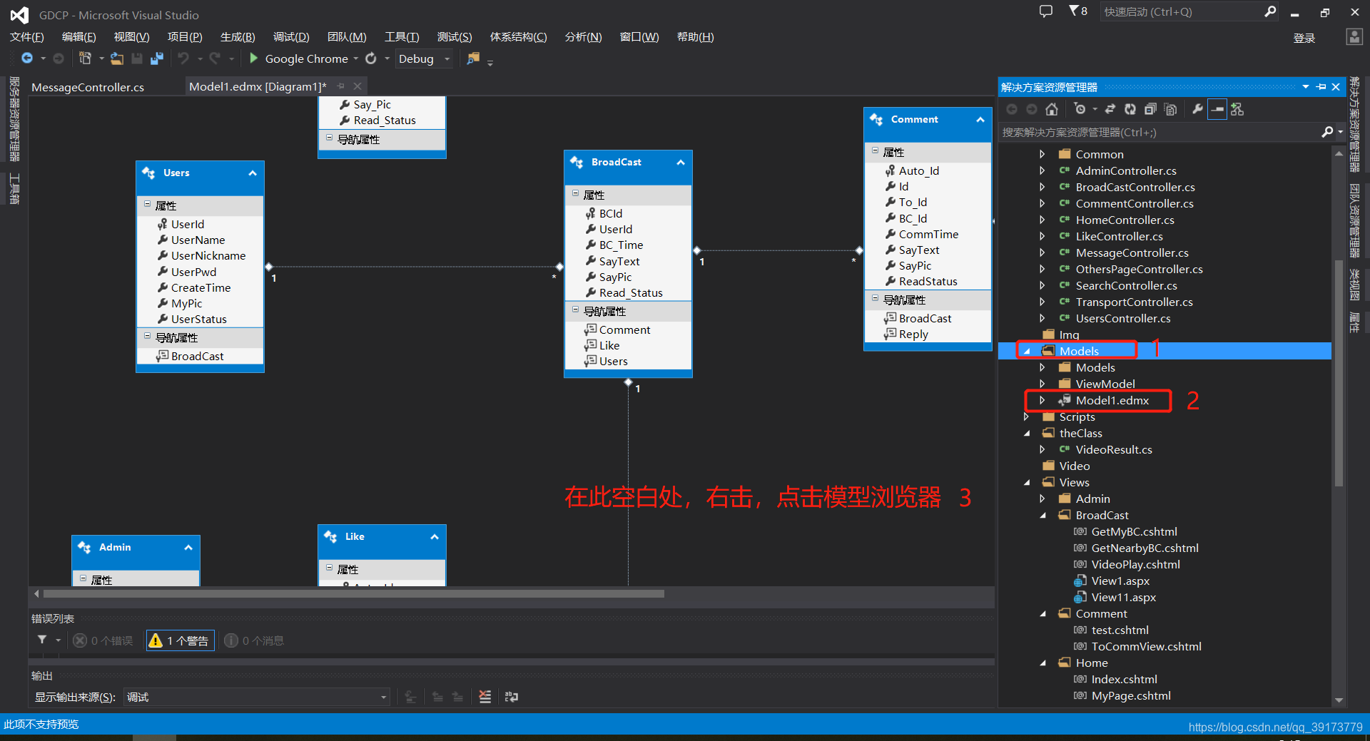
Task: Select the SayText property in BroadCast entity
Action: tap(619, 261)
